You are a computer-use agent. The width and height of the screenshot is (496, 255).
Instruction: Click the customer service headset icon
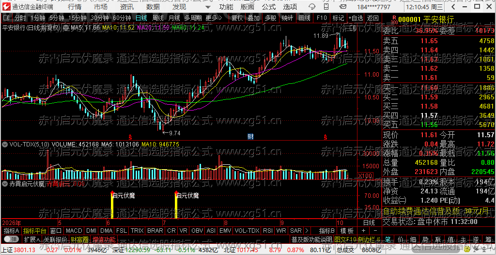pyautogui.click(x=311, y=6)
